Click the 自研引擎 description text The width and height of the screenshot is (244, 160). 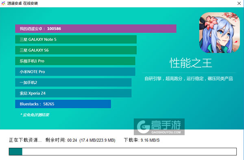coord(189,79)
